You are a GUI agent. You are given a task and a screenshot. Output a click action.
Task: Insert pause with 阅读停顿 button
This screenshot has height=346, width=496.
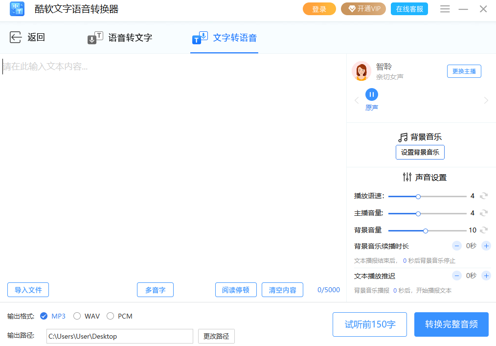pos(236,290)
